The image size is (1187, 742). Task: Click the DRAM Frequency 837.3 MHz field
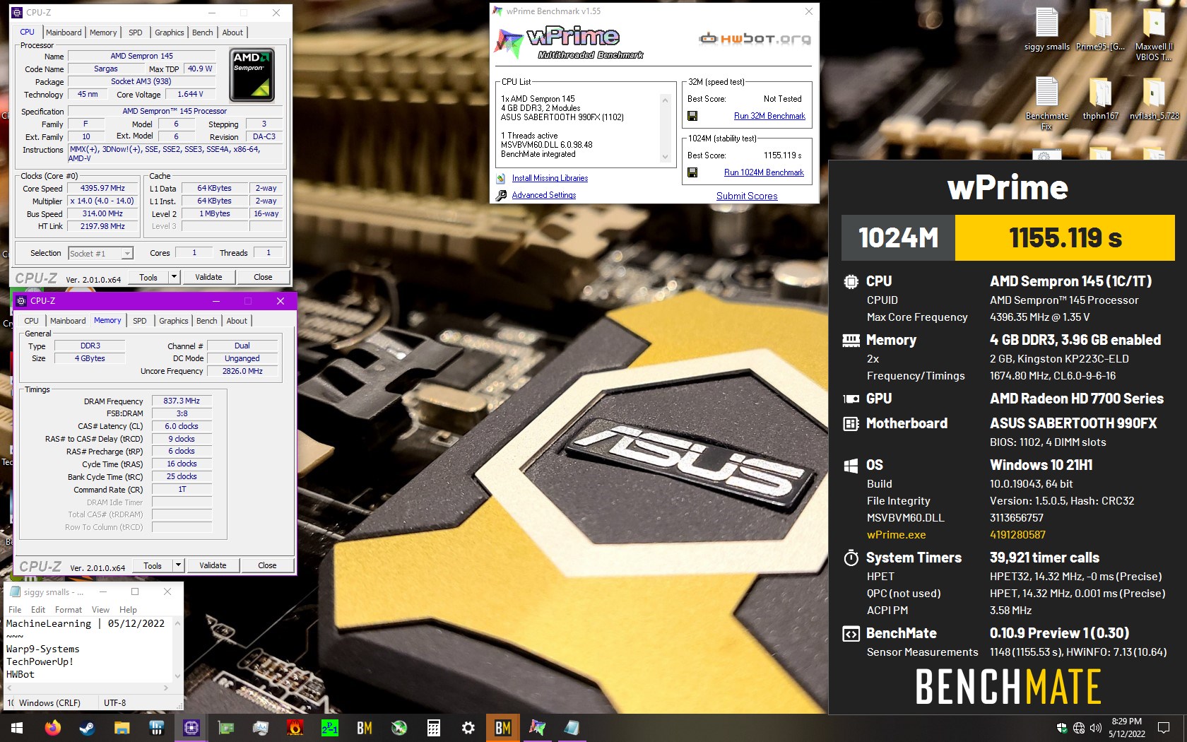pos(182,401)
